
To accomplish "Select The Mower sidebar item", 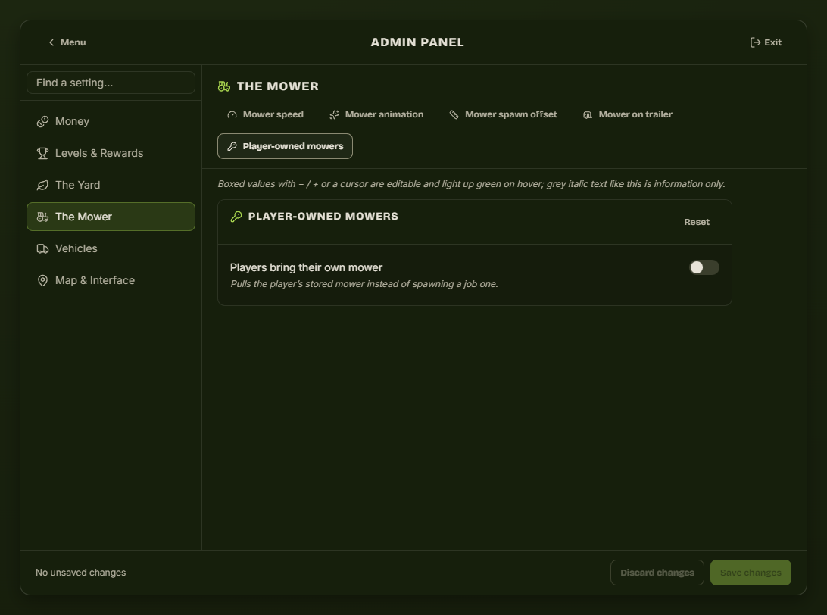I will coord(111,217).
